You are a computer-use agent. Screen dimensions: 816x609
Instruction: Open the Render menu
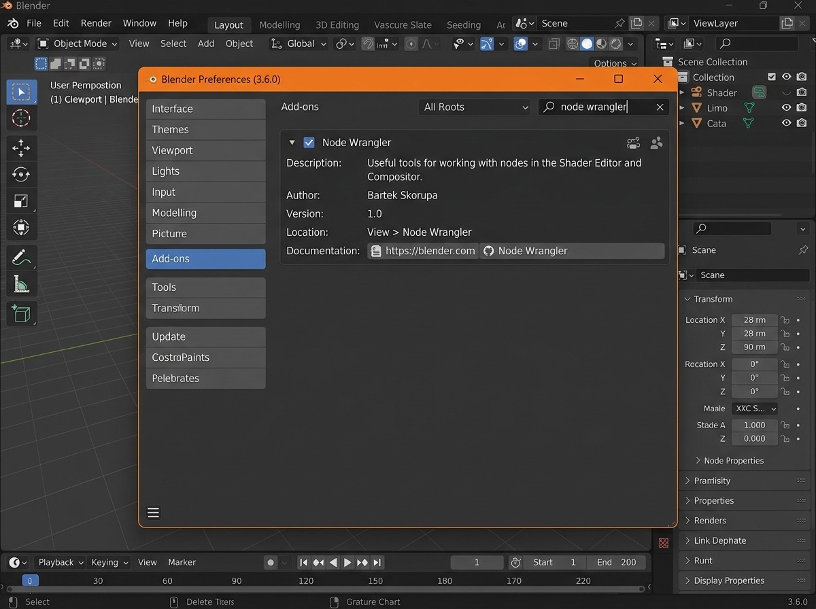click(x=96, y=23)
